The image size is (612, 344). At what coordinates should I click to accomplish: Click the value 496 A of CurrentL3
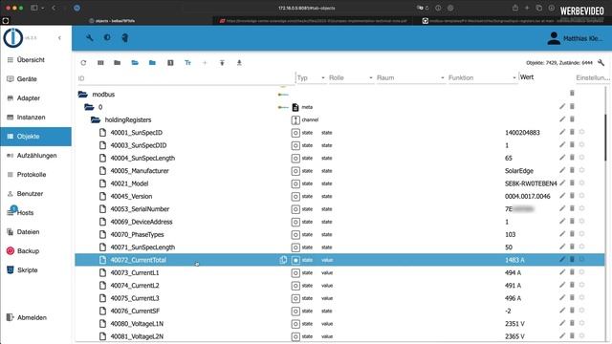(x=513, y=298)
